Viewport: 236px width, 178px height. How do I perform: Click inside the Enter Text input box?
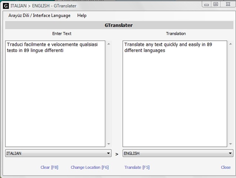(x=55, y=94)
